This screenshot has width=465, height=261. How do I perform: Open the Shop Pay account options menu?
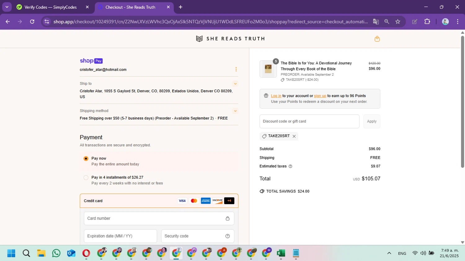tap(236, 69)
